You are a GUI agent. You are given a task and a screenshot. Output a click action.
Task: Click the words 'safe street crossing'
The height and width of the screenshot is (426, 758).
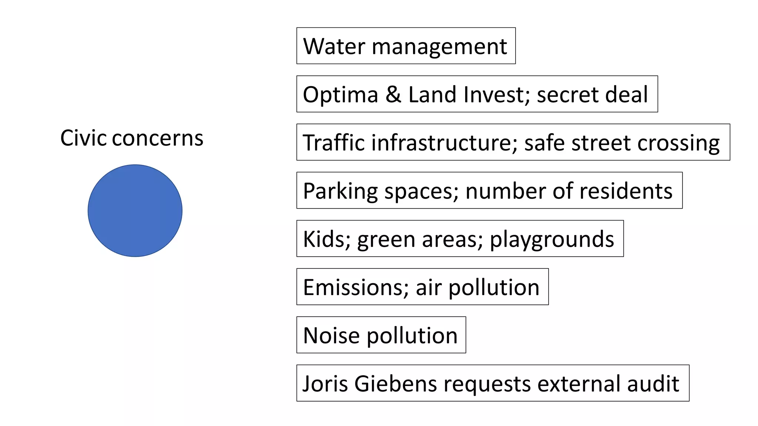[x=622, y=143]
